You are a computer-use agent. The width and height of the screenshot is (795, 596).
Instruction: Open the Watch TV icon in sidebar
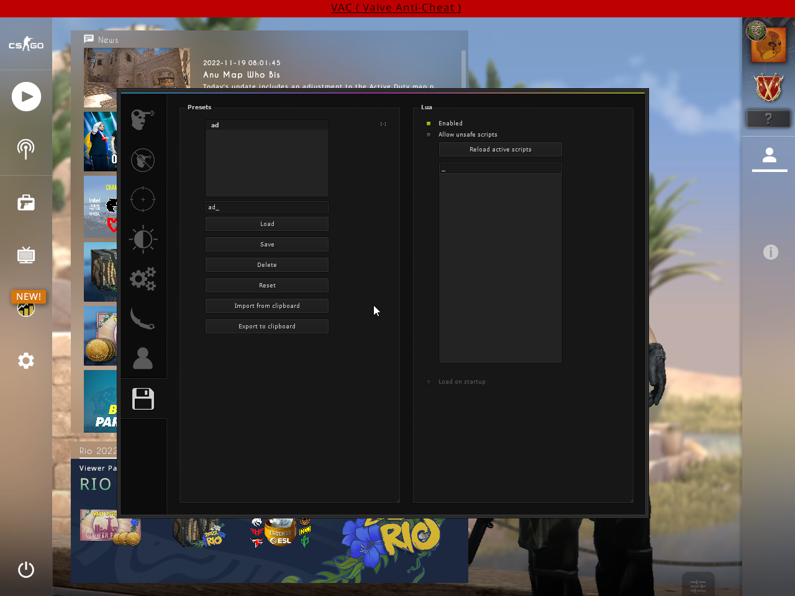[x=26, y=255]
